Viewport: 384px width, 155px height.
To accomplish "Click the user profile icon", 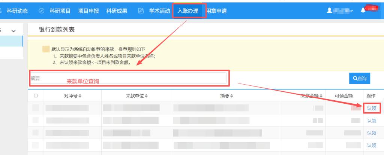I will (330, 11).
